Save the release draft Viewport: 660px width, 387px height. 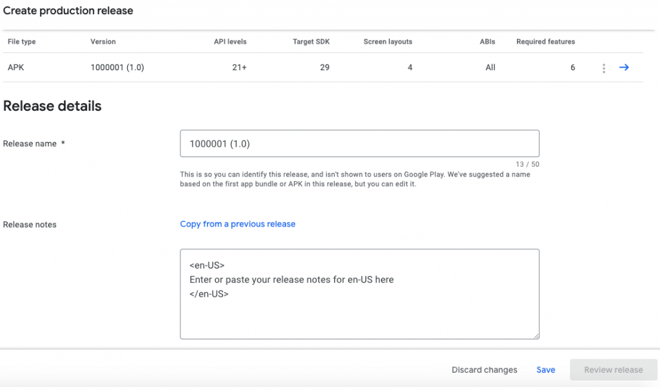[545, 370]
